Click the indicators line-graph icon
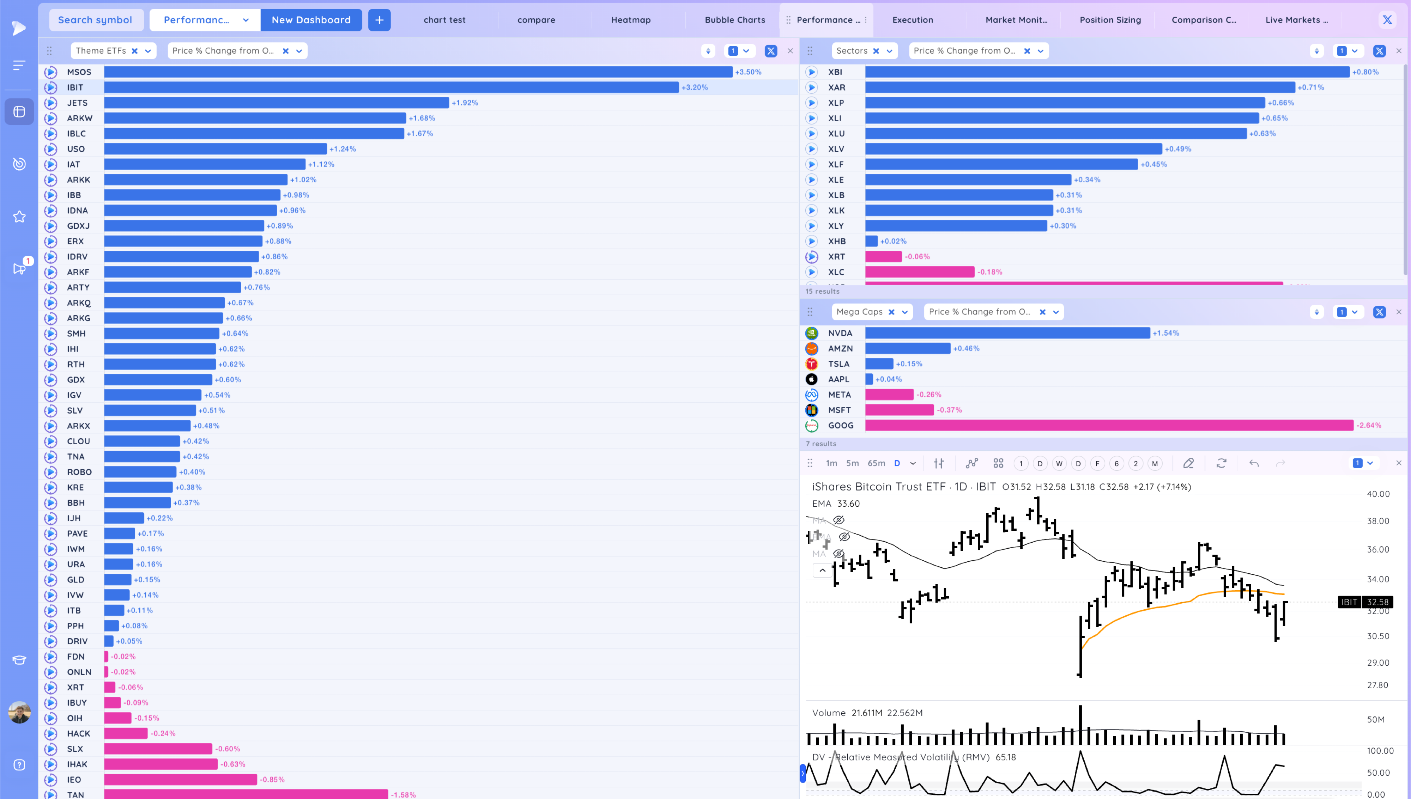Screen dimensions: 1411x799 tap(972, 463)
